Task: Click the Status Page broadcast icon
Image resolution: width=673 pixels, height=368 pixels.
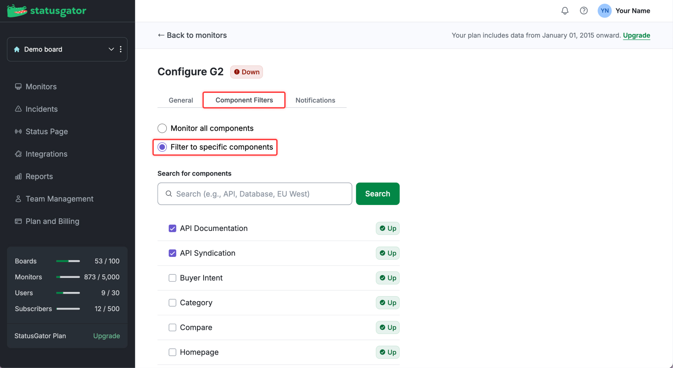Action: (18, 131)
